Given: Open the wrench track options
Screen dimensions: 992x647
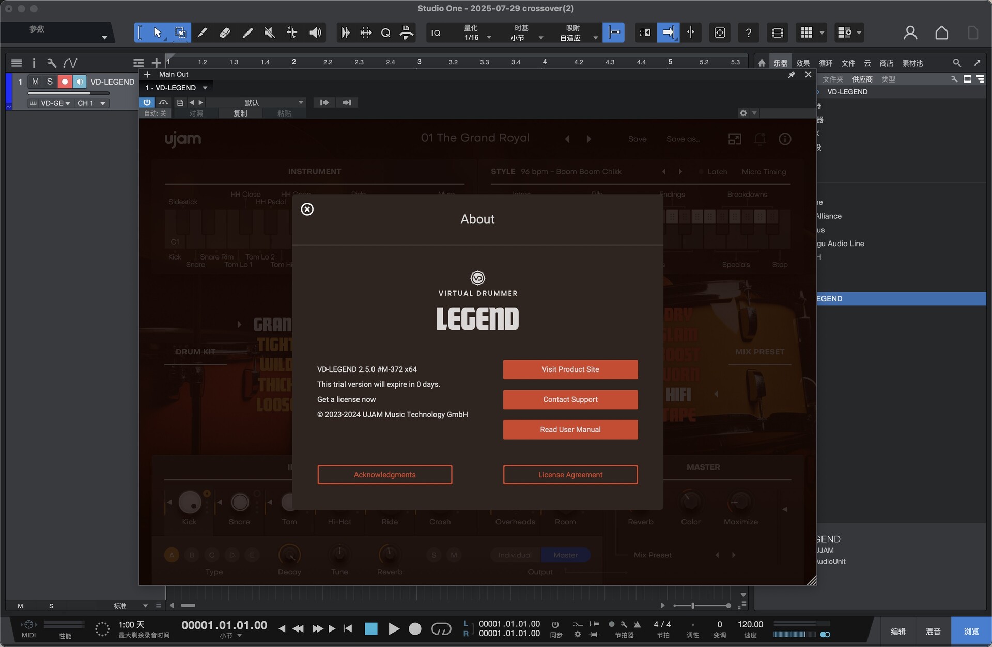Looking at the screenshot, I should pyautogui.click(x=51, y=63).
